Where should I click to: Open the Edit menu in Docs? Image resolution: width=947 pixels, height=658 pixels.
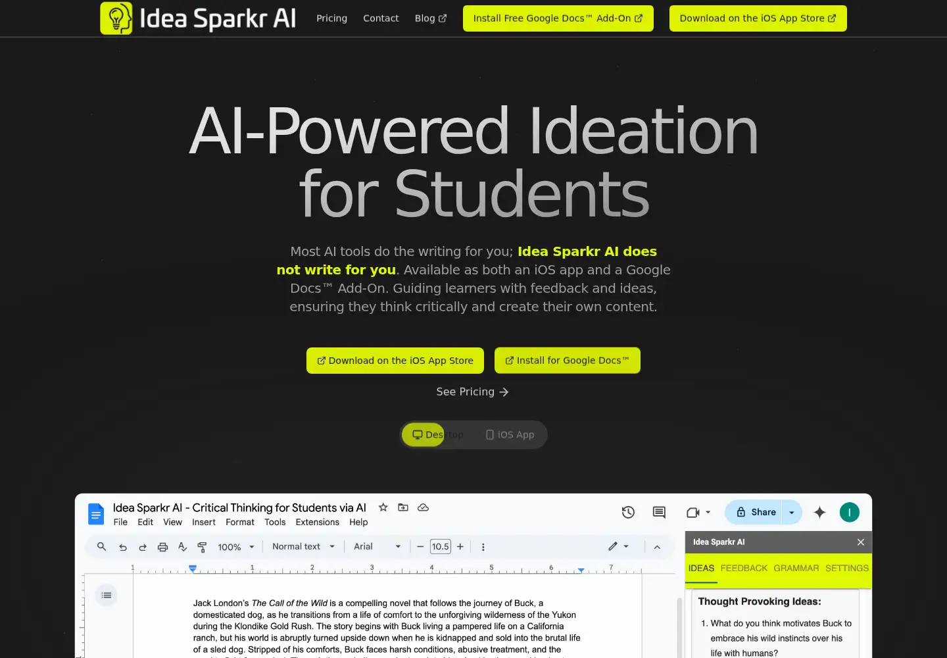click(145, 522)
